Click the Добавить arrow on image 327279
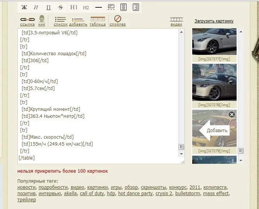This screenshot has height=209, width=259. (214, 130)
